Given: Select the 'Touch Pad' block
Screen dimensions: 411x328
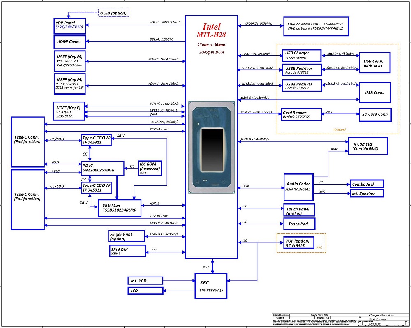Looking at the screenshot, I should 299,224.
